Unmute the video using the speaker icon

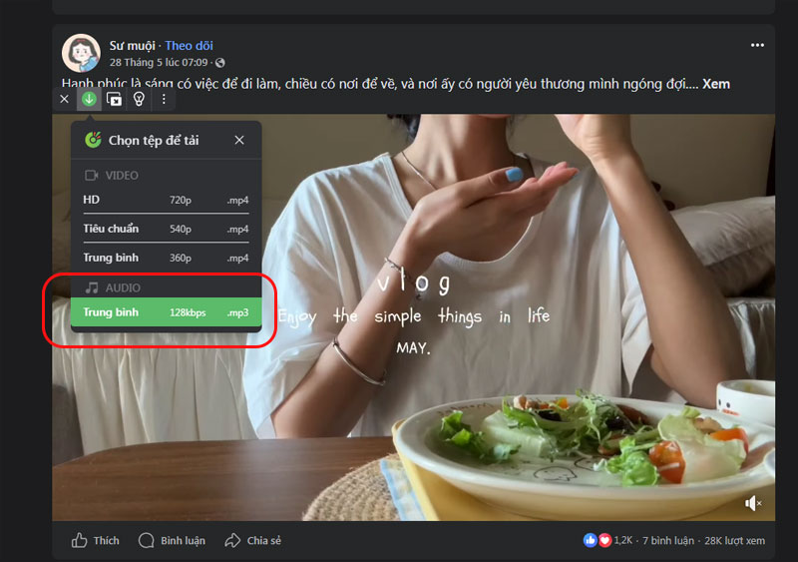(x=754, y=503)
